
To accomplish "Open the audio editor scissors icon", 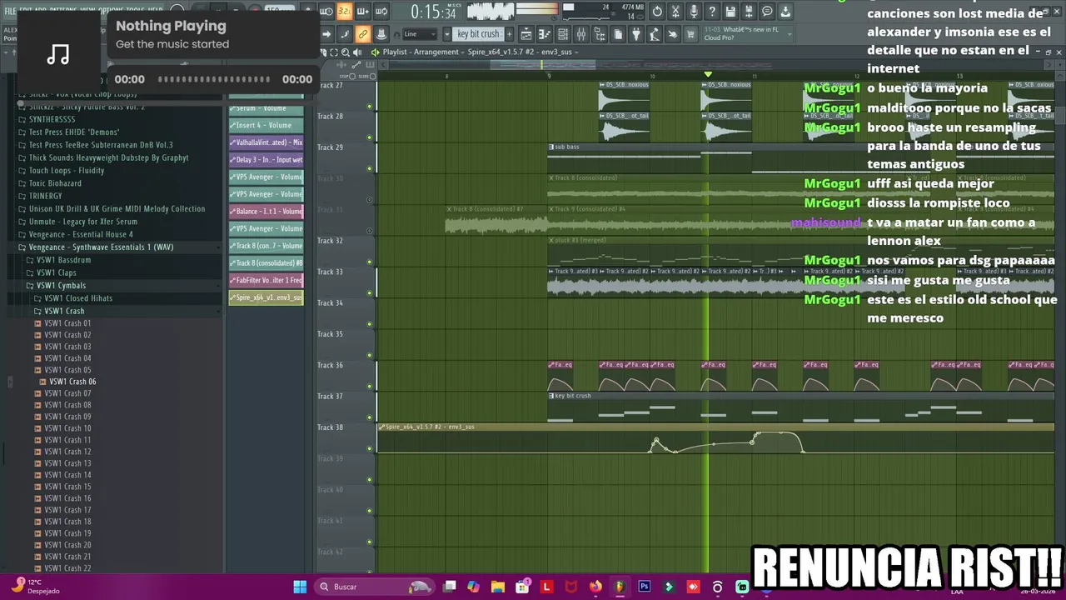I will 675,12.
